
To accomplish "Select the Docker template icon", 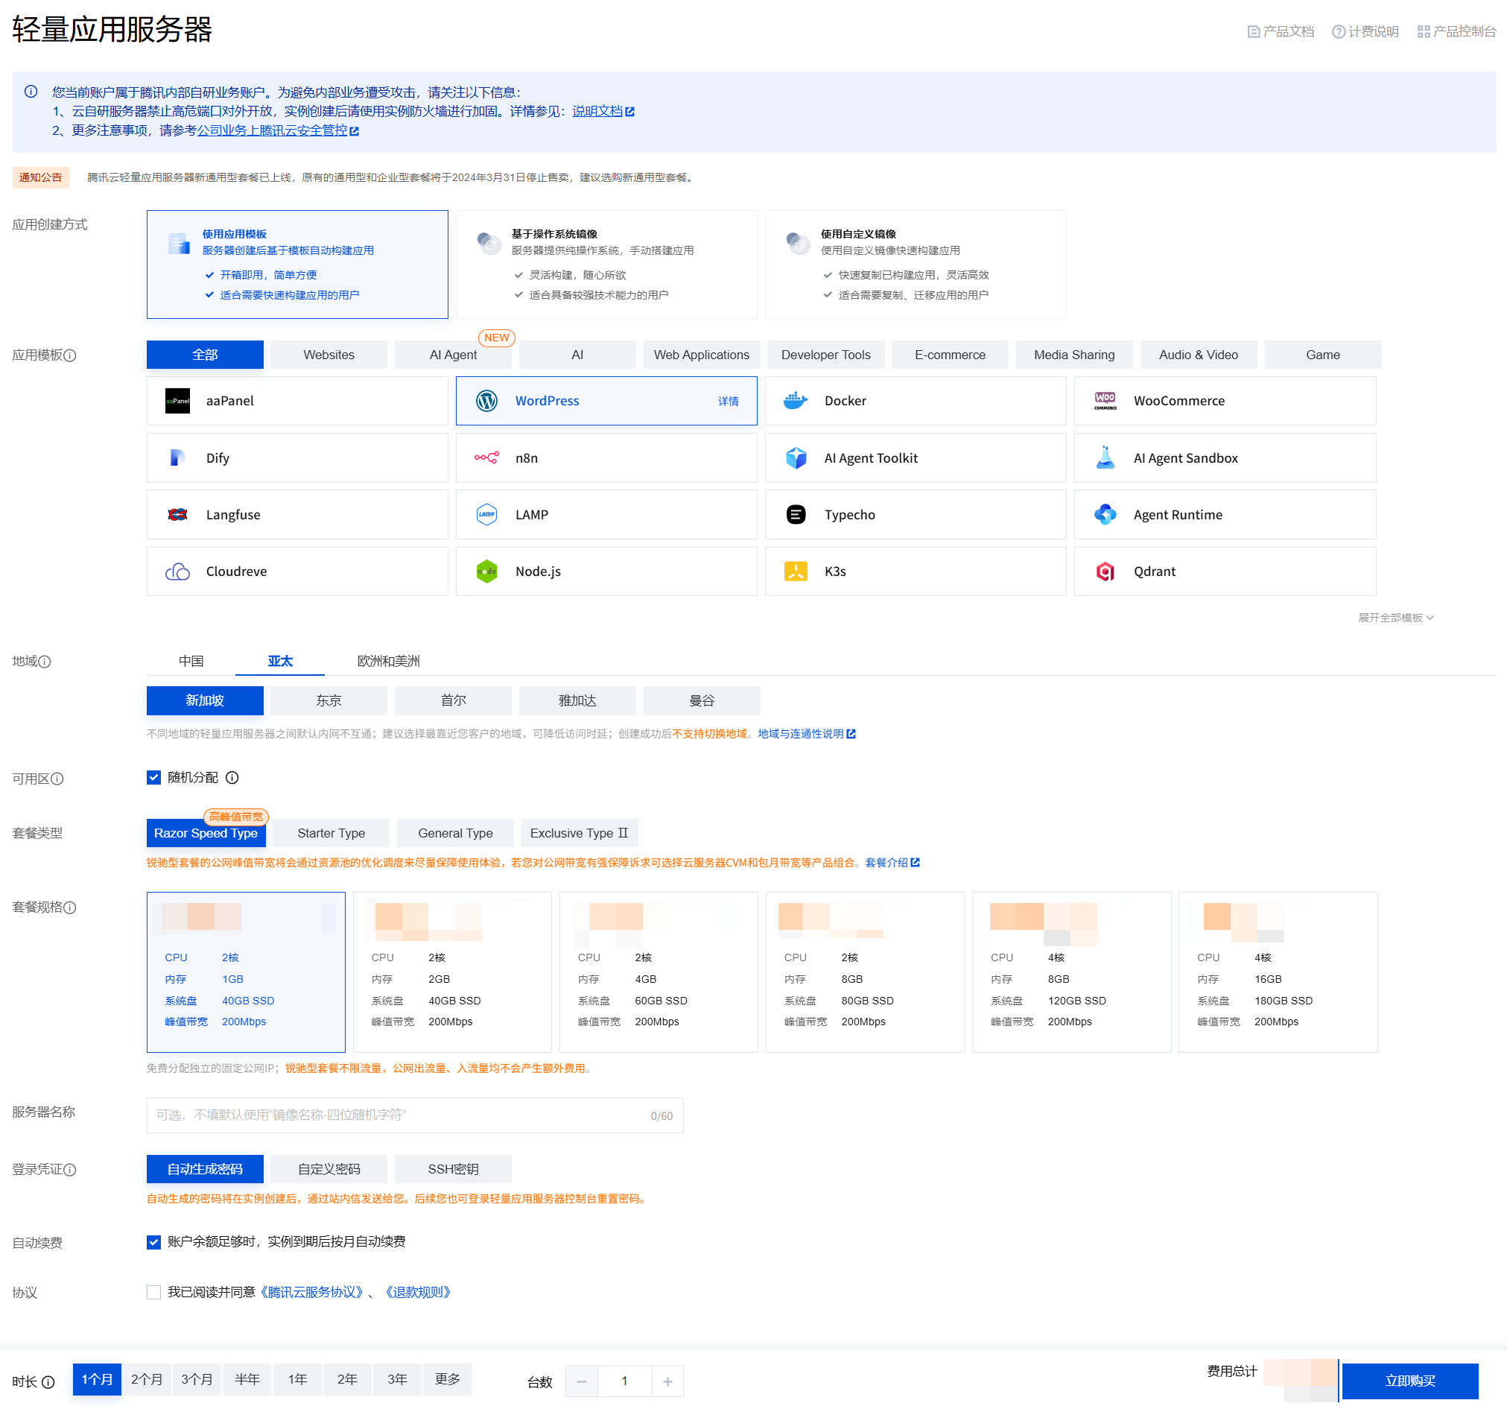I will pos(795,400).
